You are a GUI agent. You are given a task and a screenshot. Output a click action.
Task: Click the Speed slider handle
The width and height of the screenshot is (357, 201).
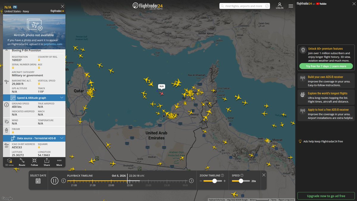tap(241, 181)
